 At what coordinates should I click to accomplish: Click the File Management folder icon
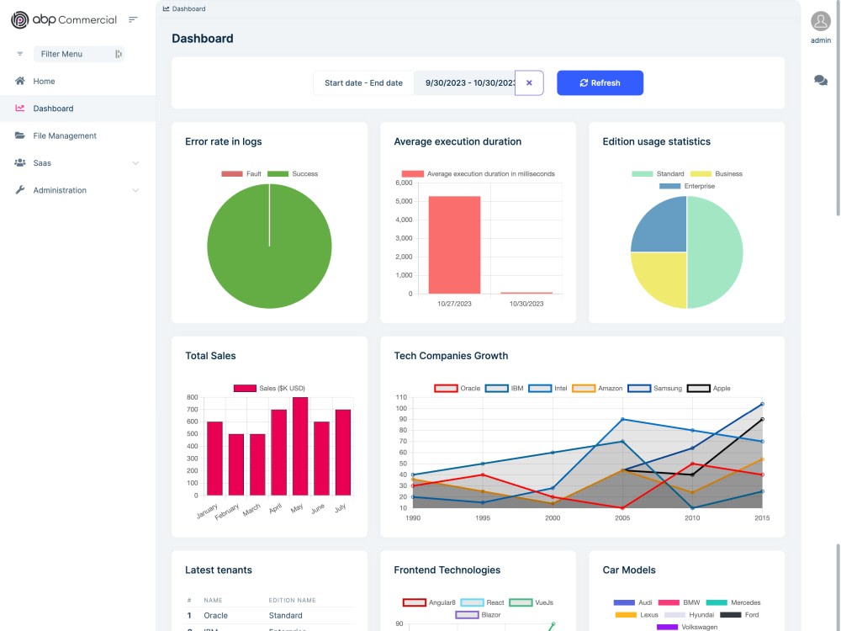point(20,135)
